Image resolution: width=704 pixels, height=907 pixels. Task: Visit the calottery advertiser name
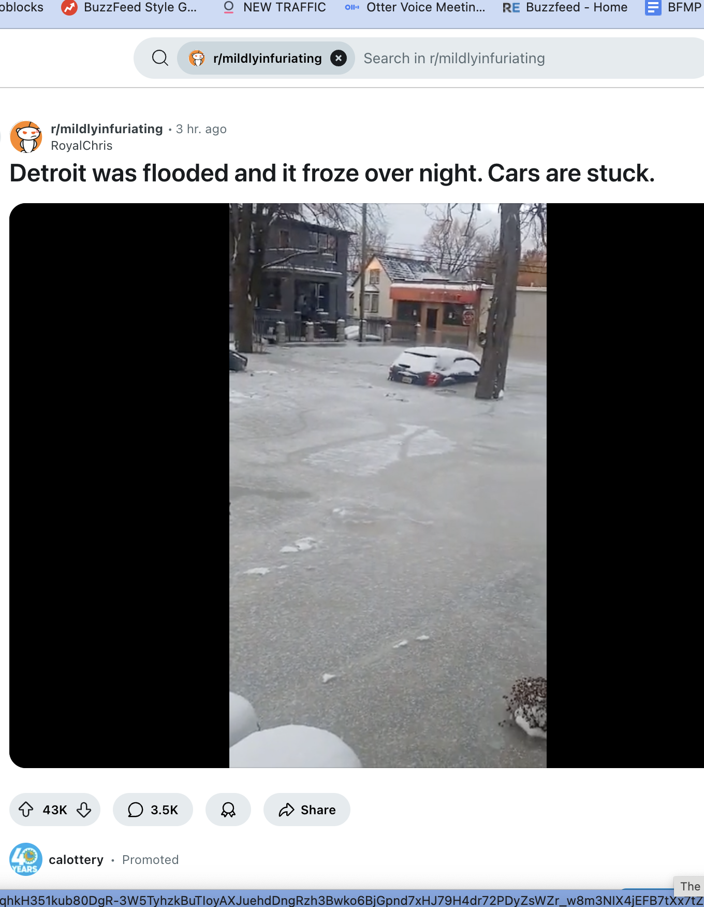tap(76, 860)
